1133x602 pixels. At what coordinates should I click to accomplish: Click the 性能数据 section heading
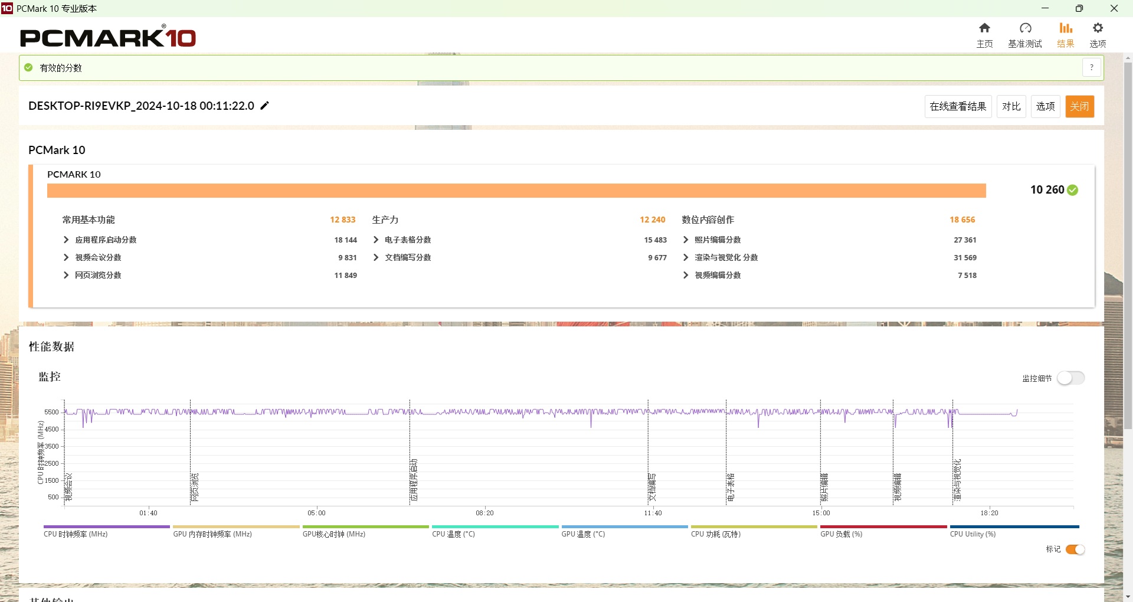tap(51, 346)
